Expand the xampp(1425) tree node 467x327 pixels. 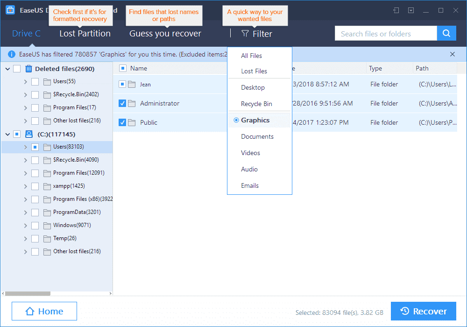(26, 186)
